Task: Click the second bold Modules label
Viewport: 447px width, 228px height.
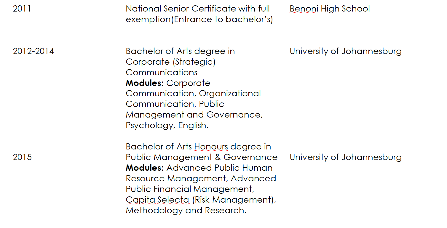Action: [144, 168]
